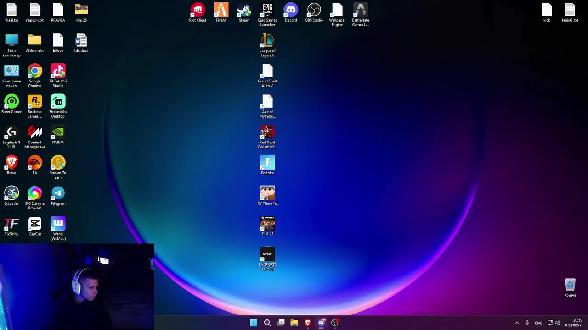Select the Content Manager.exe icon
Viewport: 588px width, 330px height.
pos(35,137)
